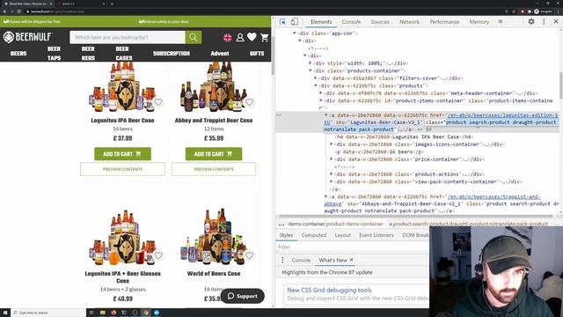Click the World of Beers Case image
Image resolution: width=563 pixels, height=317 pixels.
click(x=214, y=236)
